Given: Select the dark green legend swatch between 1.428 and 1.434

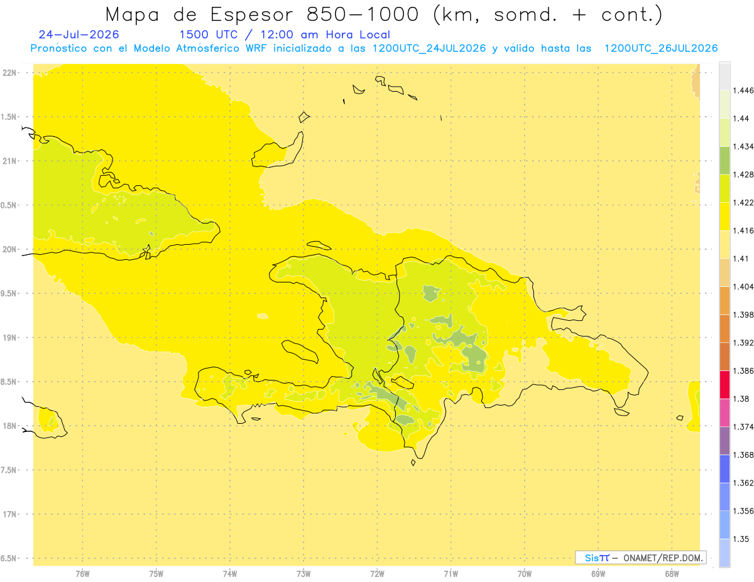Looking at the screenshot, I should [724, 160].
